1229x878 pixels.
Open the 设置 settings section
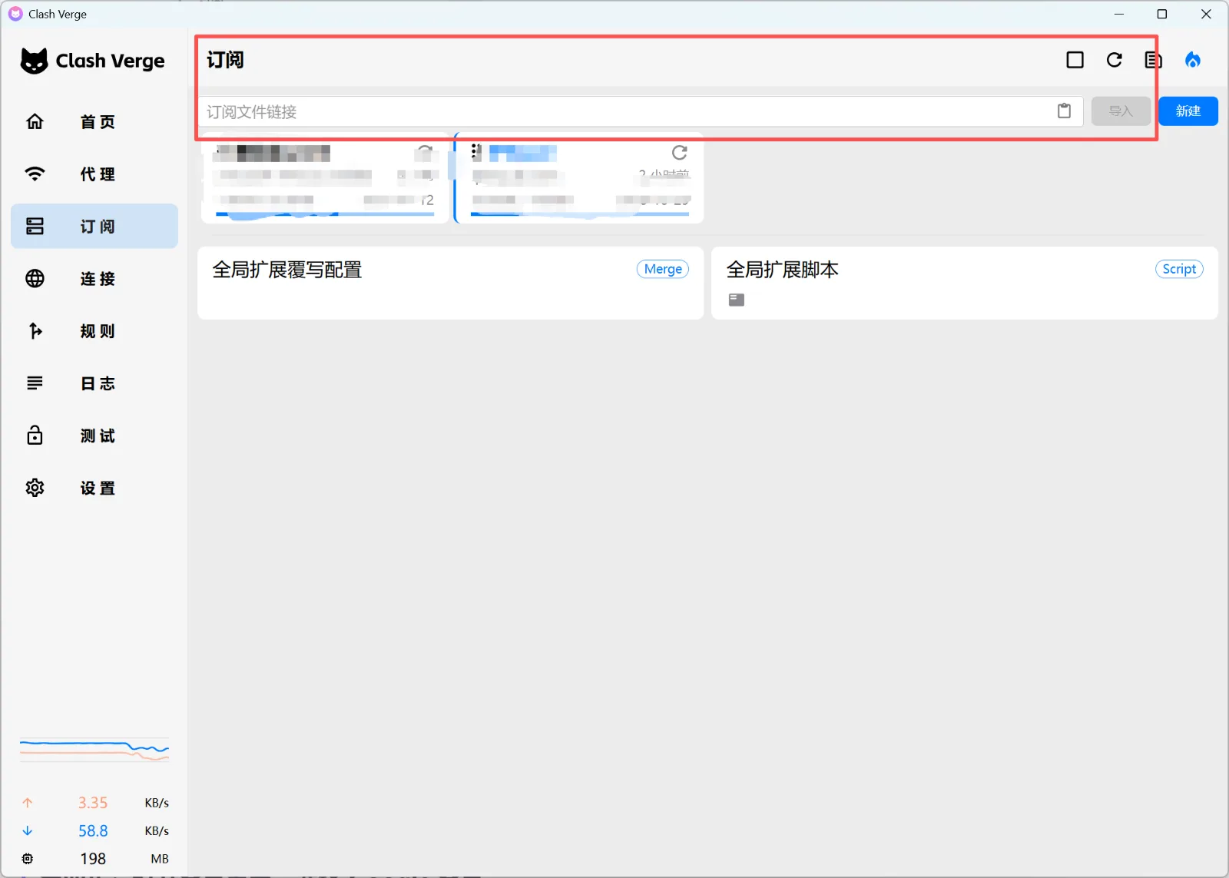[94, 487]
